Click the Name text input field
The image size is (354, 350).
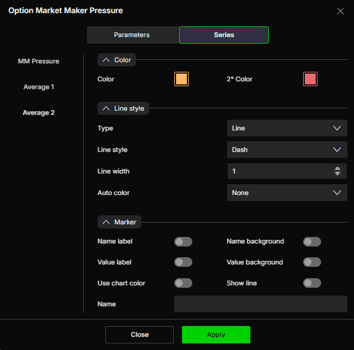click(261, 304)
